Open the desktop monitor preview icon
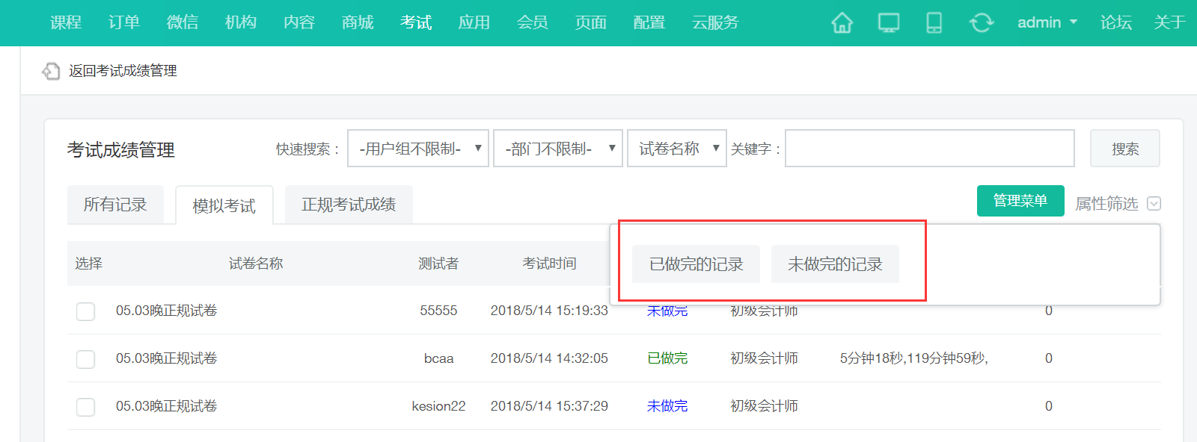The width and height of the screenshot is (1197, 442). (888, 23)
